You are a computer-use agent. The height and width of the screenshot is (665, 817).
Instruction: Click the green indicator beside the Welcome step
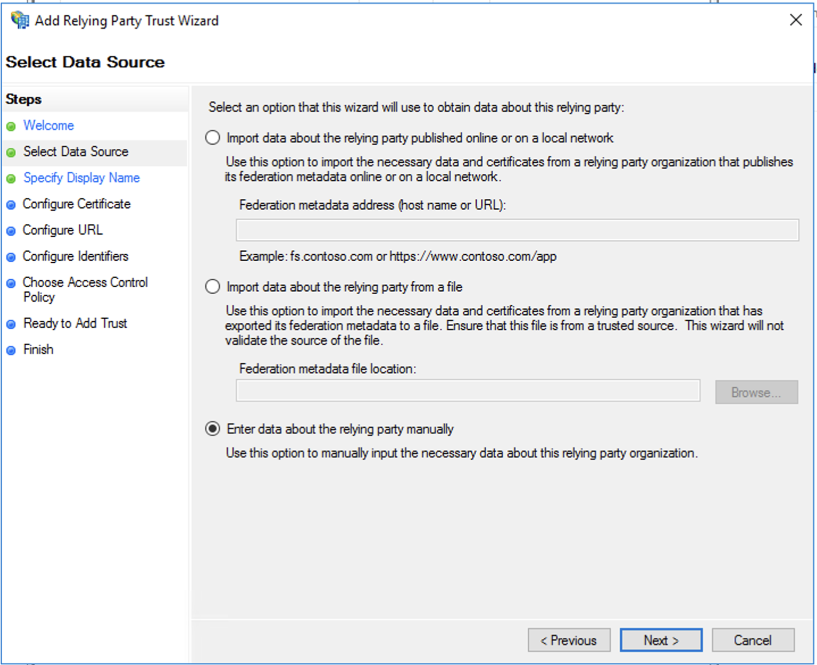point(12,126)
